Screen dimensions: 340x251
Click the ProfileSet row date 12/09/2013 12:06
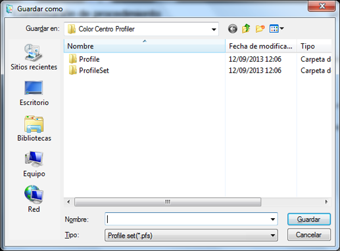click(255, 71)
